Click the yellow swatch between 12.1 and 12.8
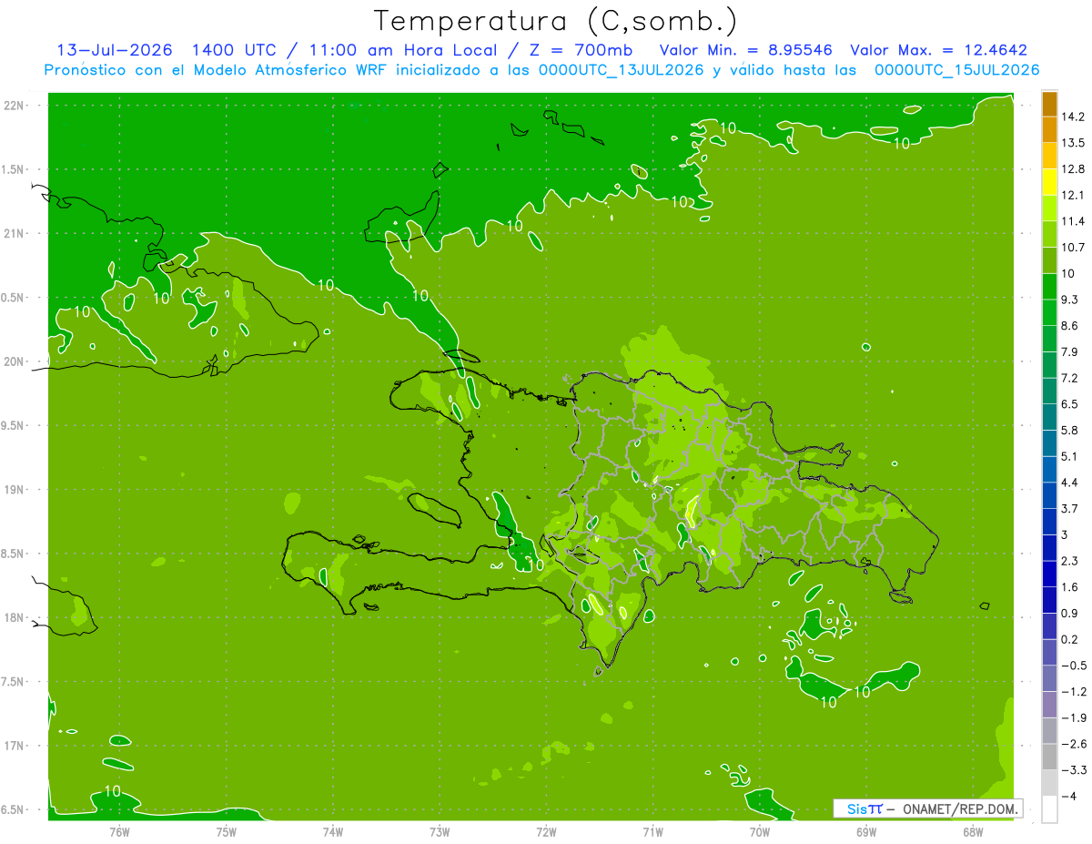1092x844 pixels. click(x=1049, y=182)
